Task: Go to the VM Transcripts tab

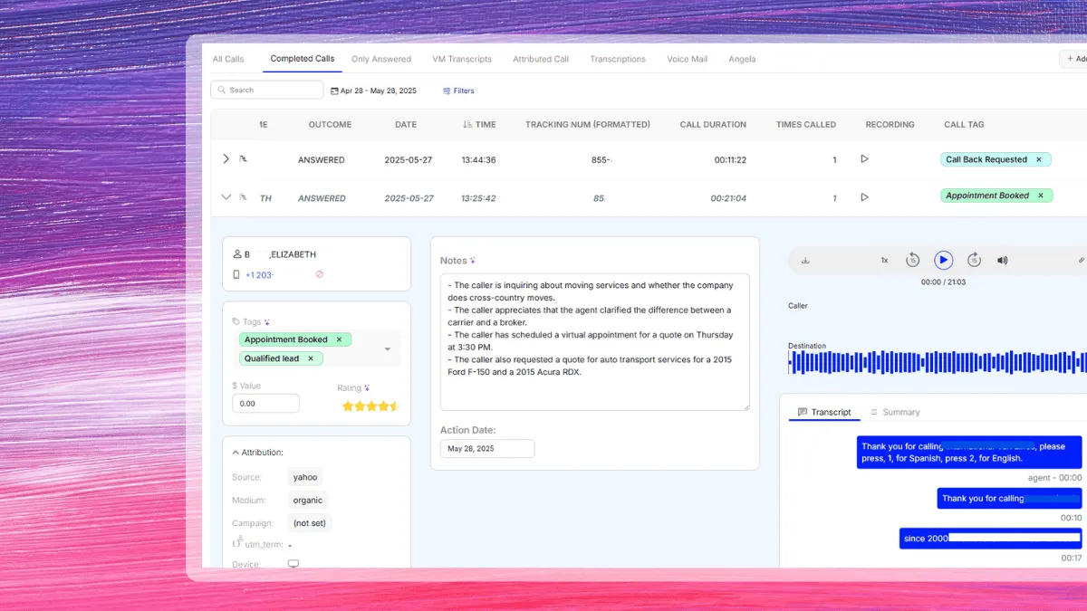Action: (462, 59)
